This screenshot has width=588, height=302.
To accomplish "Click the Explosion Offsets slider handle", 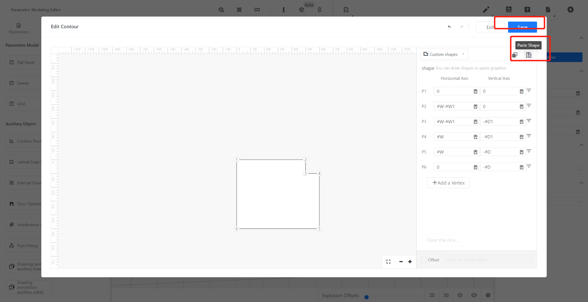I will point(366,297).
